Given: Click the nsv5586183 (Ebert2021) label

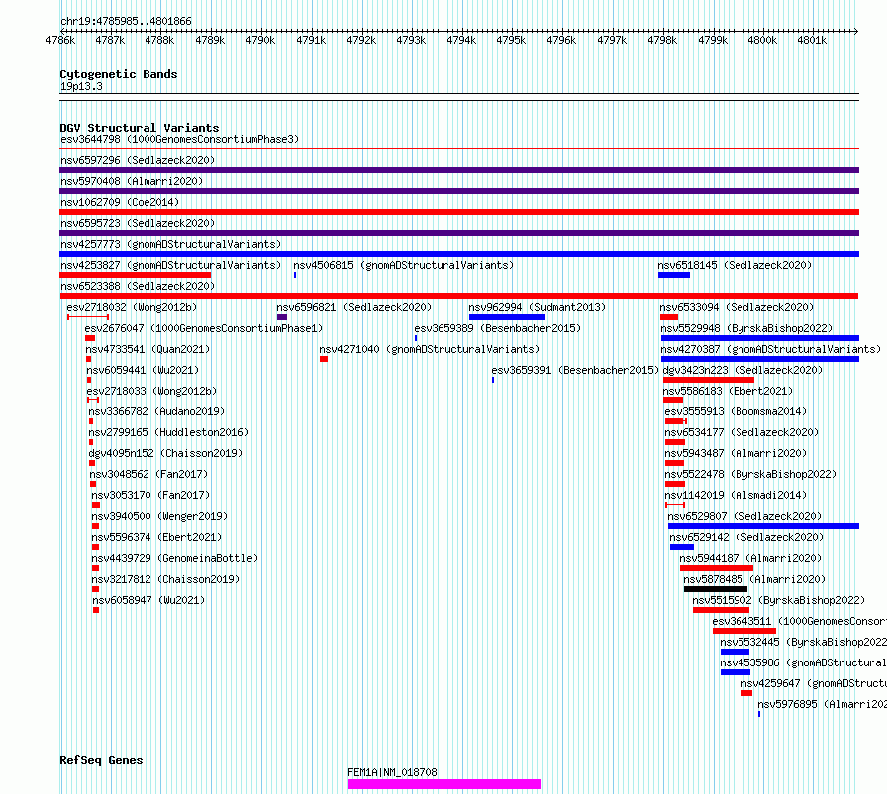Looking at the screenshot, I should coord(728,391).
